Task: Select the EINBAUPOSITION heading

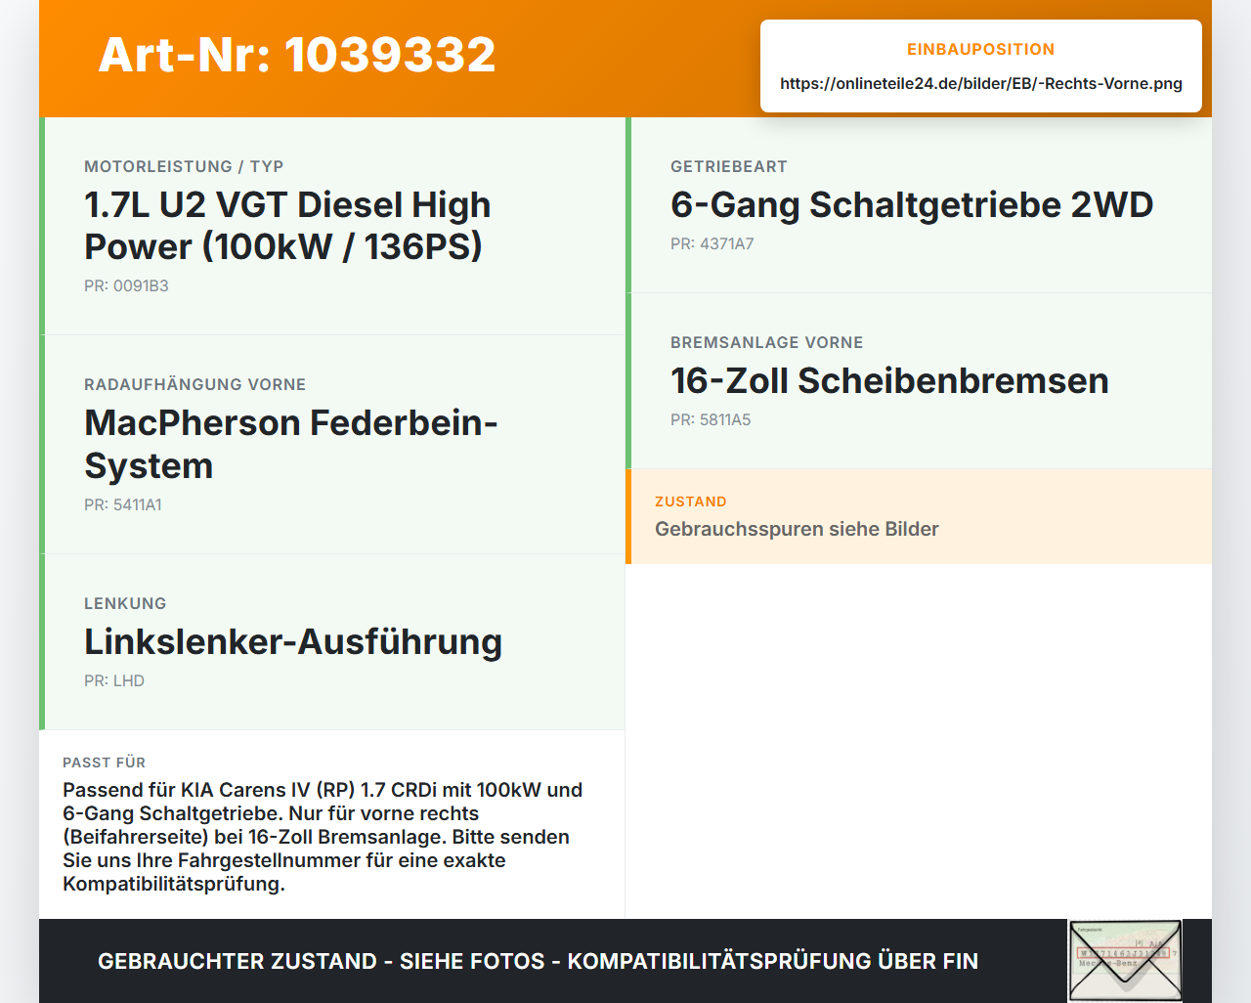Action: coord(980,49)
